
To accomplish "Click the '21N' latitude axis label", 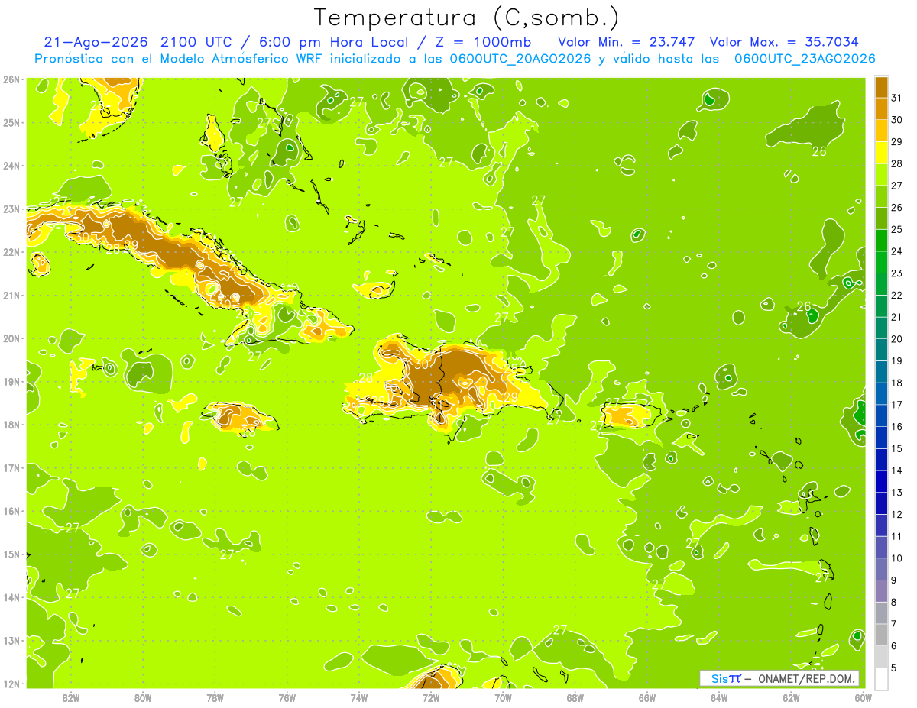I will click(x=11, y=295).
